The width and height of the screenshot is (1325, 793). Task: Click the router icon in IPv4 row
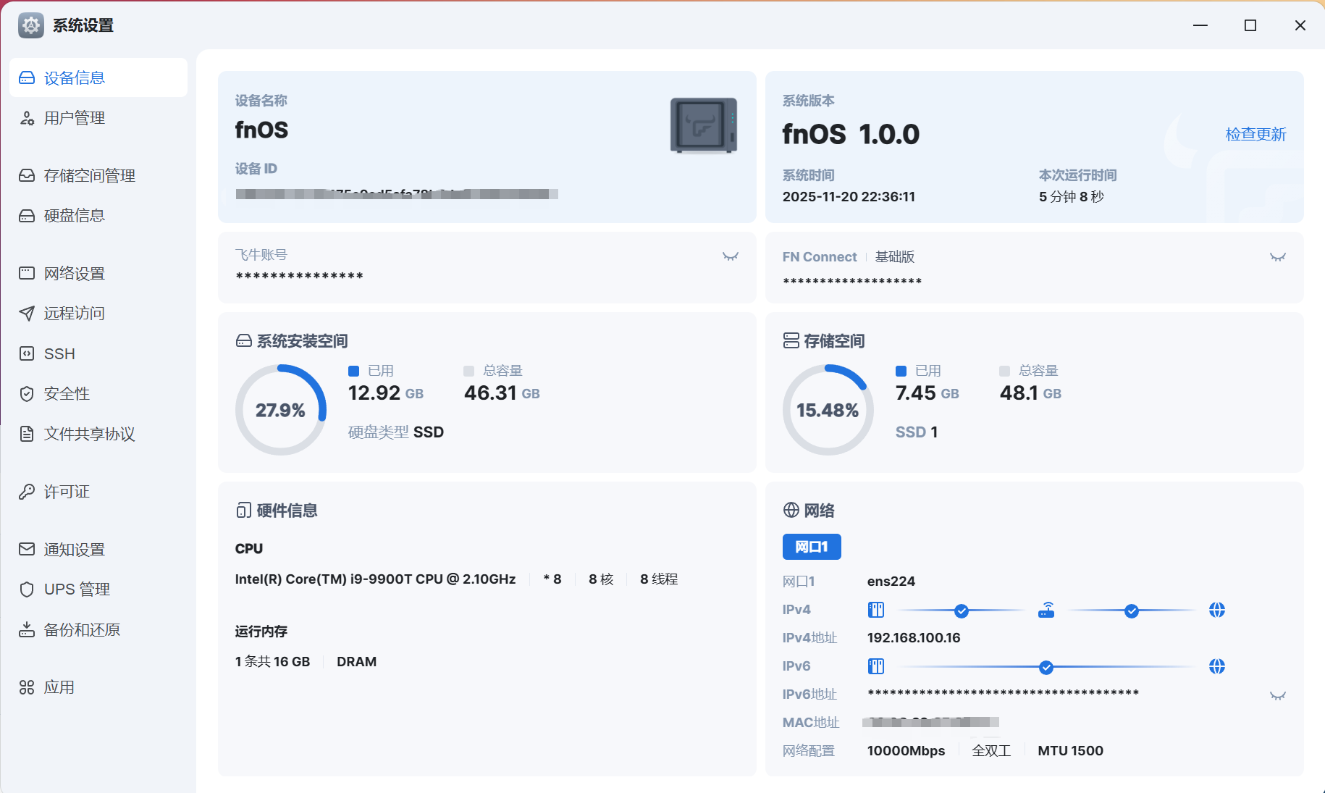coord(1046,610)
